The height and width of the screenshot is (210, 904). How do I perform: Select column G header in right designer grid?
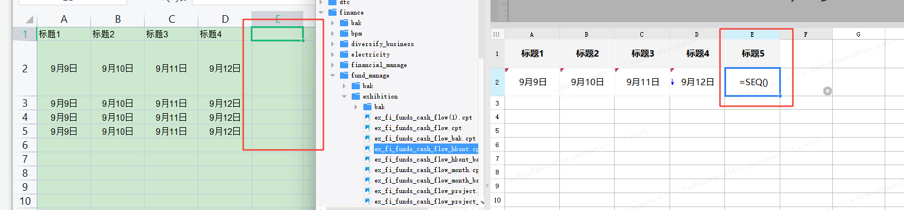[859, 34]
